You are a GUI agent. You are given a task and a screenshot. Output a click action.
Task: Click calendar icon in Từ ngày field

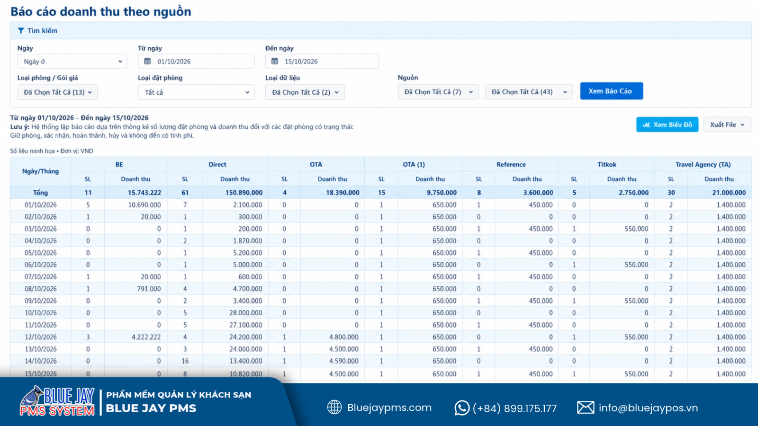click(147, 61)
